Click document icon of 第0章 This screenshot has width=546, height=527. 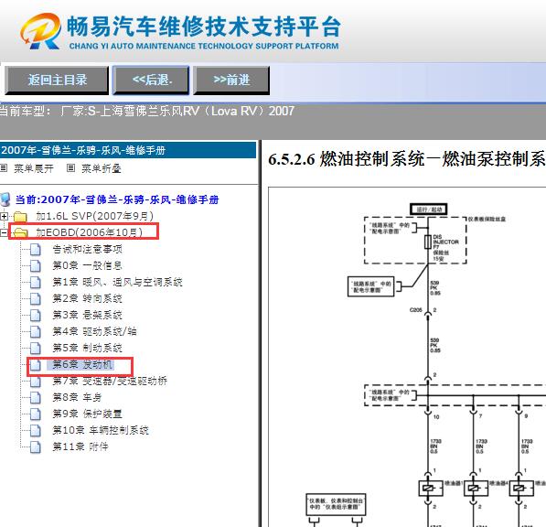coord(35,265)
